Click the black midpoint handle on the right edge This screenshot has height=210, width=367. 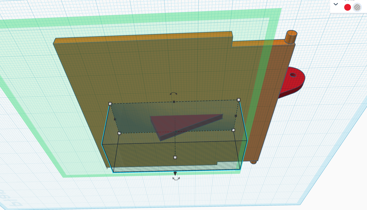click(236, 116)
